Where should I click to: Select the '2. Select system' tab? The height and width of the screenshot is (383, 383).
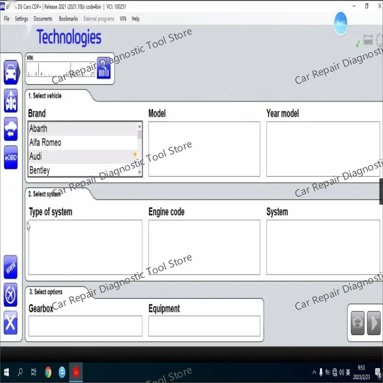coord(45,194)
